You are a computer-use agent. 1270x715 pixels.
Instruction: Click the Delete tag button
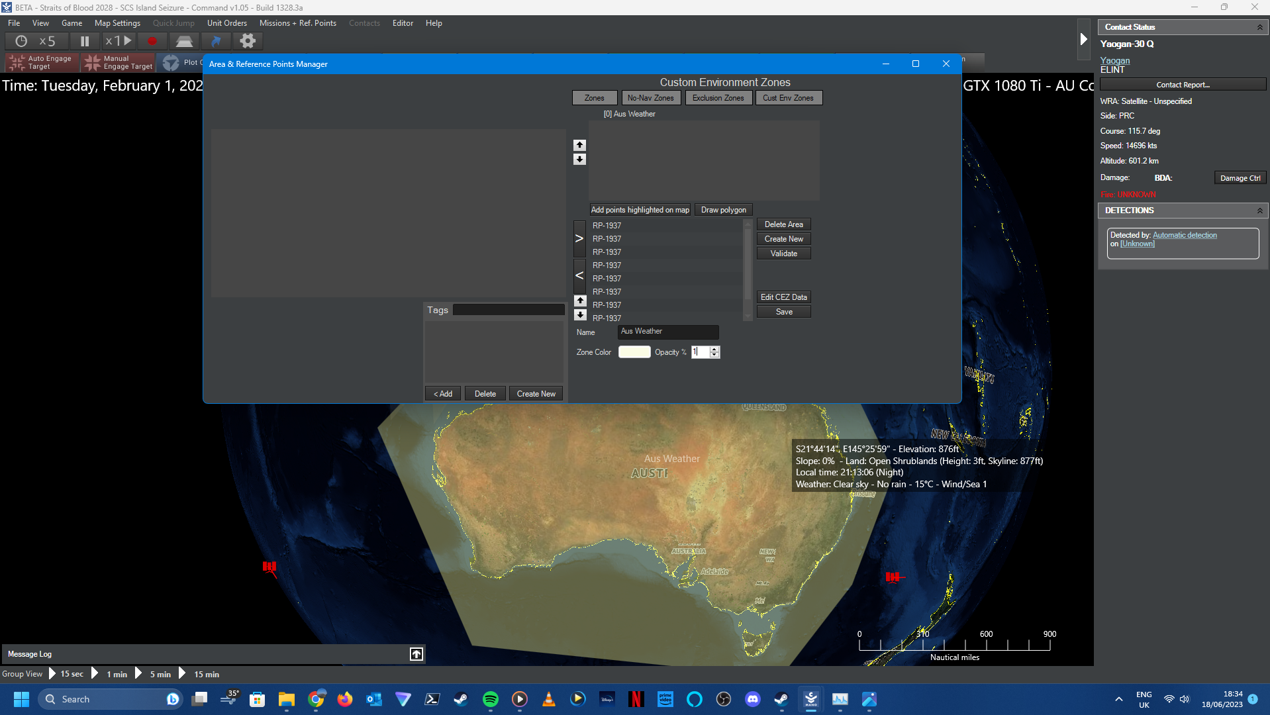pyautogui.click(x=485, y=394)
